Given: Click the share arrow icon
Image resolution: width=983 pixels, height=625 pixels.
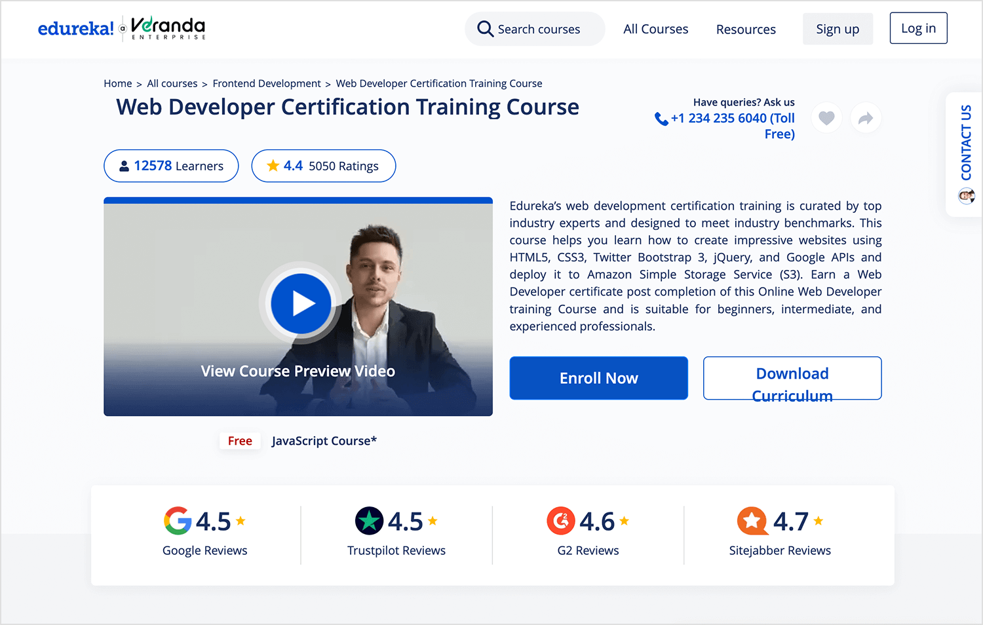Looking at the screenshot, I should (x=866, y=118).
